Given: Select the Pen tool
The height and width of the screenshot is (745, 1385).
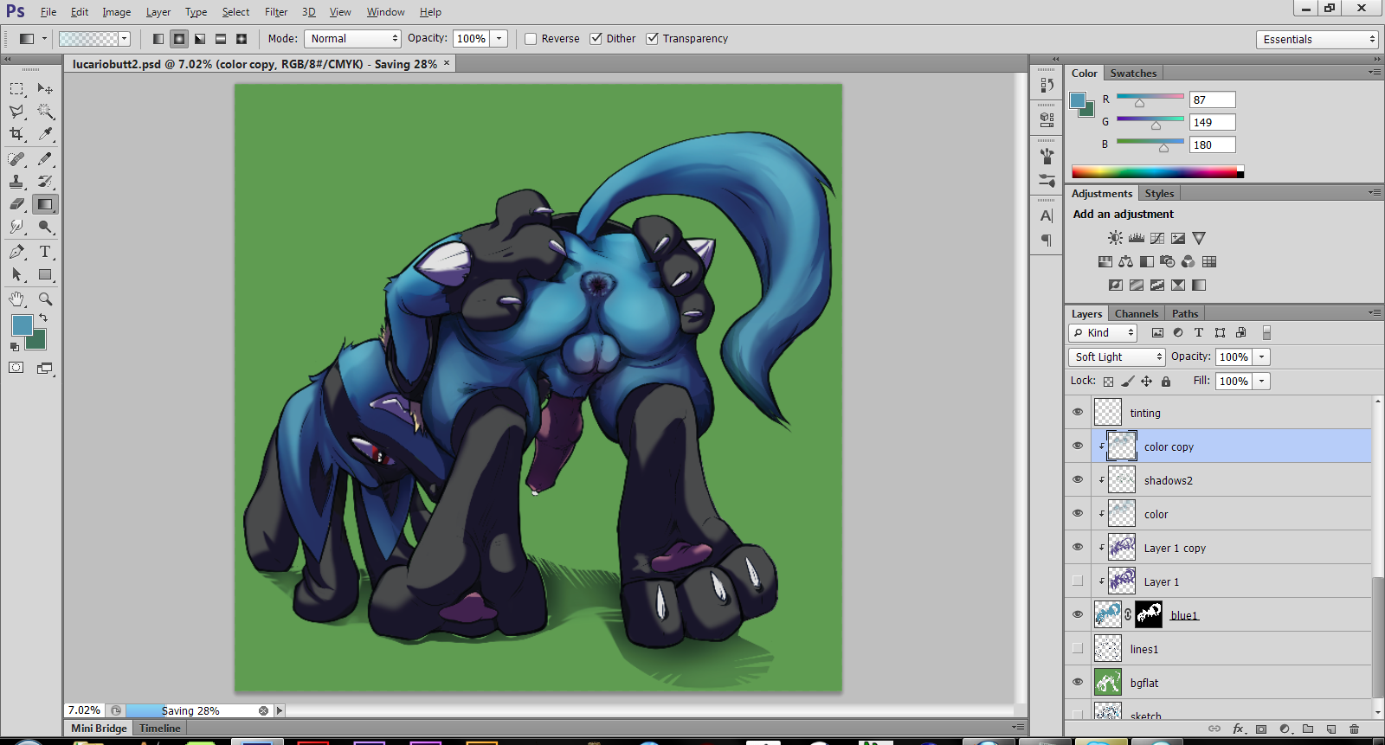Looking at the screenshot, I should [x=16, y=252].
